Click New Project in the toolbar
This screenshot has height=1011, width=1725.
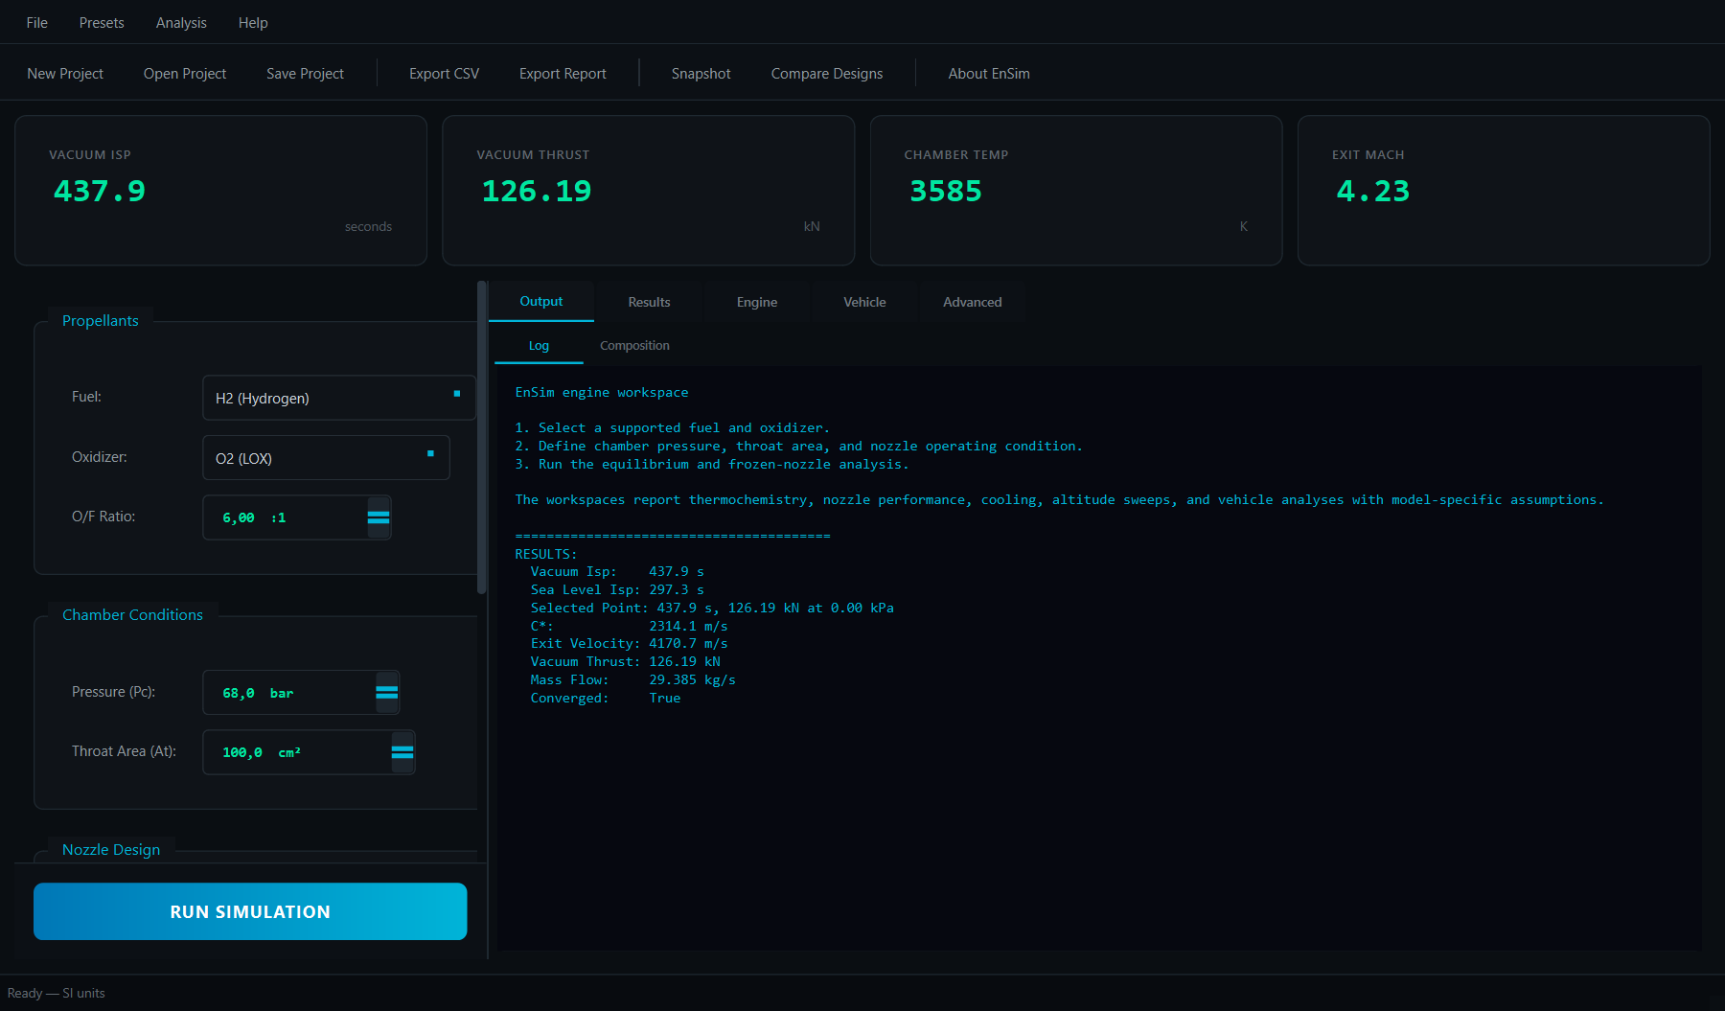[x=65, y=73]
